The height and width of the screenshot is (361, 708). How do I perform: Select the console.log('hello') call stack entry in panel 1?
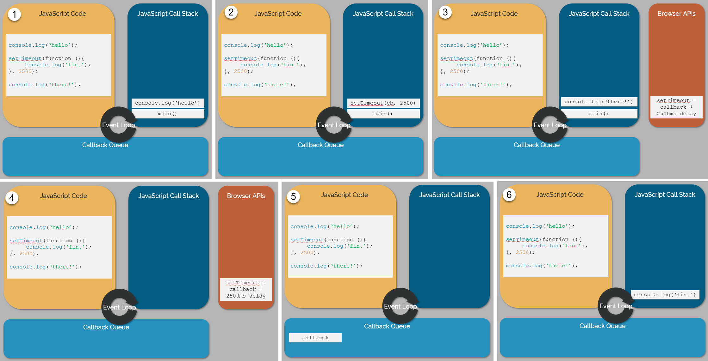coord(168,103)
